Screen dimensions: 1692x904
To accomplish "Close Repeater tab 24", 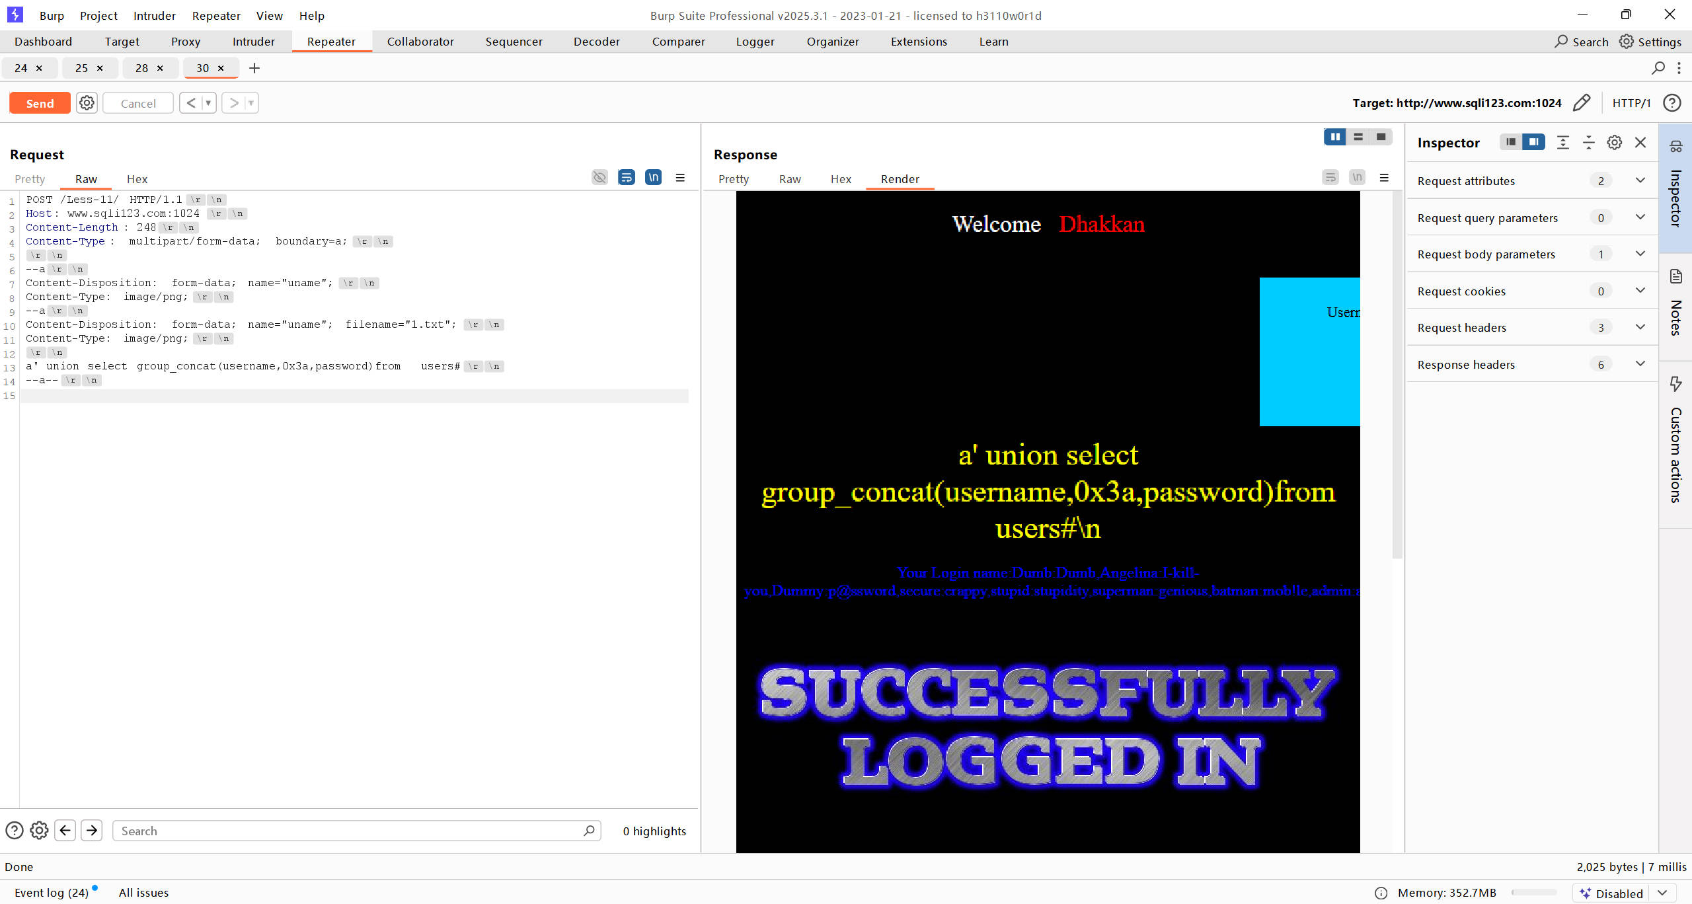I will 39,68.
